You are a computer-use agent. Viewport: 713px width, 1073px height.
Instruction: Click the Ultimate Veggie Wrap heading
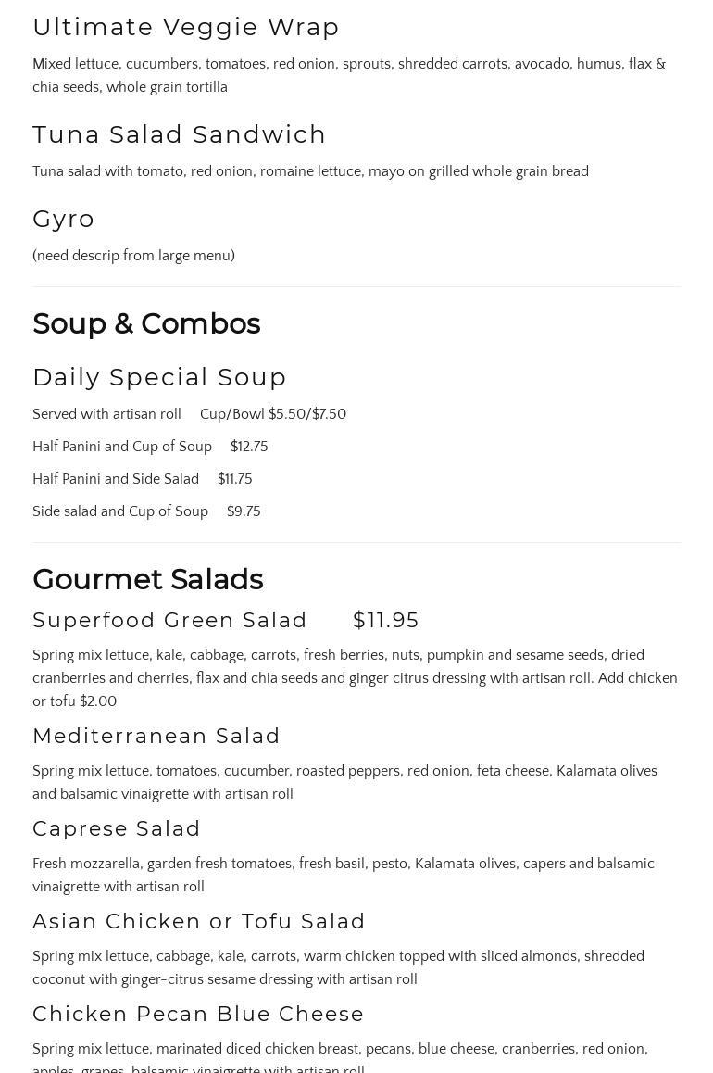[186, 27]
